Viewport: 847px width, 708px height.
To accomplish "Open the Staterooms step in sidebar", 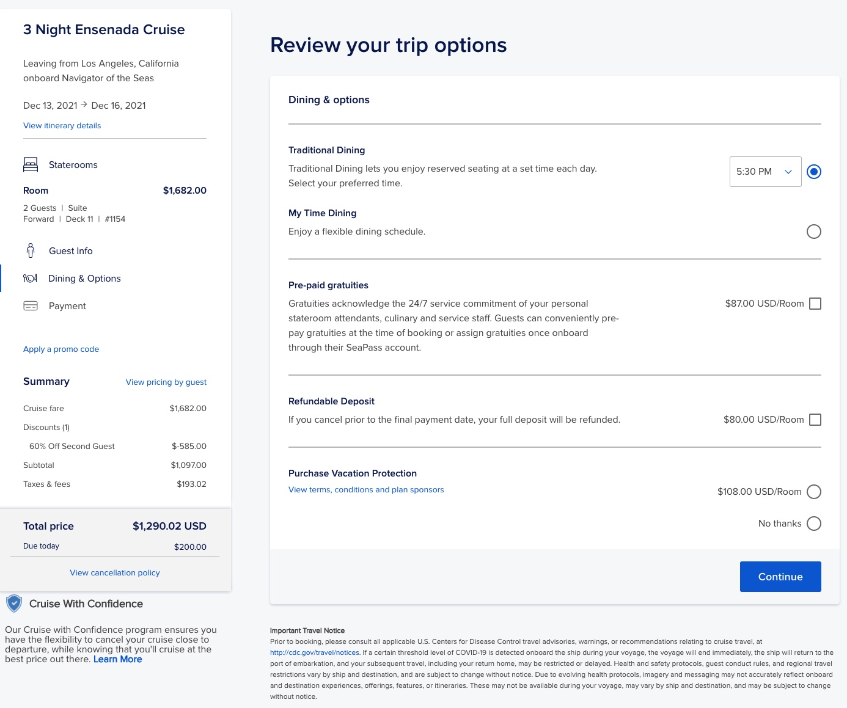I will [x=73, y=165].
